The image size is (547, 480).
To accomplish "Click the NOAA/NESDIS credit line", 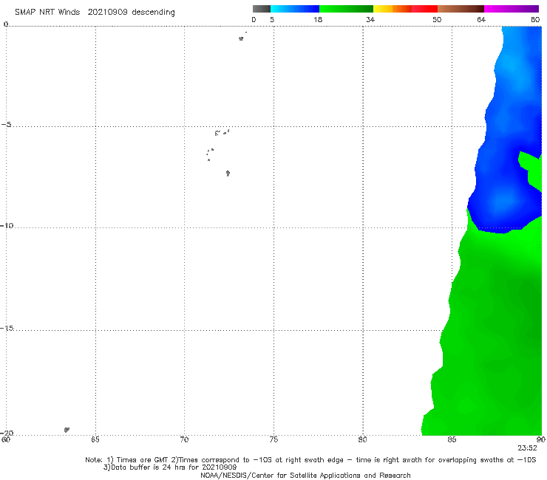I will 305,475.
